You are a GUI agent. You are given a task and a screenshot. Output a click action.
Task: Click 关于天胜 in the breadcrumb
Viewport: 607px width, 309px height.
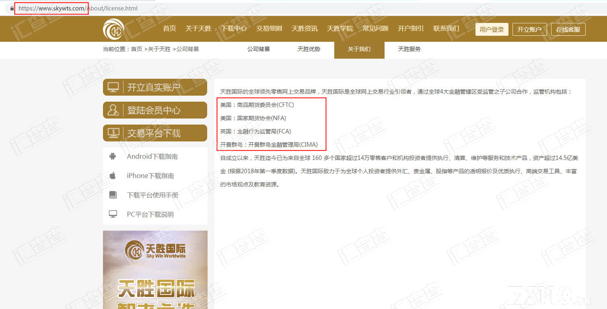159,49
